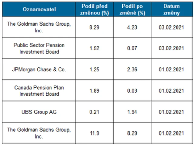Image resolution: width=194 pixels, height=145 pixels.
Task: Click the 4.23 share value cell
Action: click(x=132, y=27)
